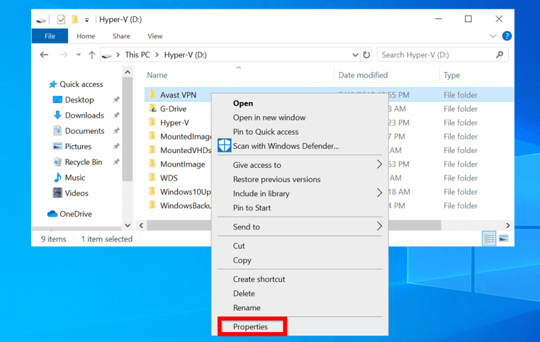Click the Pictures sidebar icon

[x=57, y=146]
